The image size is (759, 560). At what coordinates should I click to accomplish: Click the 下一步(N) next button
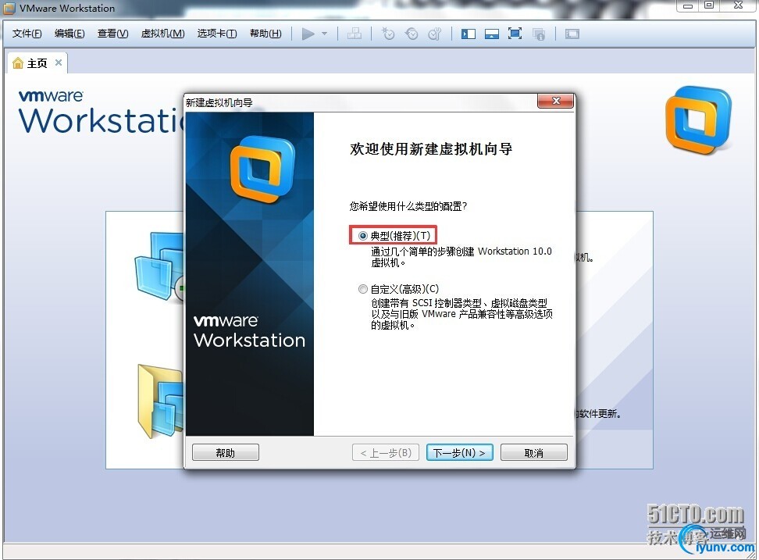(x=459, y=452)
